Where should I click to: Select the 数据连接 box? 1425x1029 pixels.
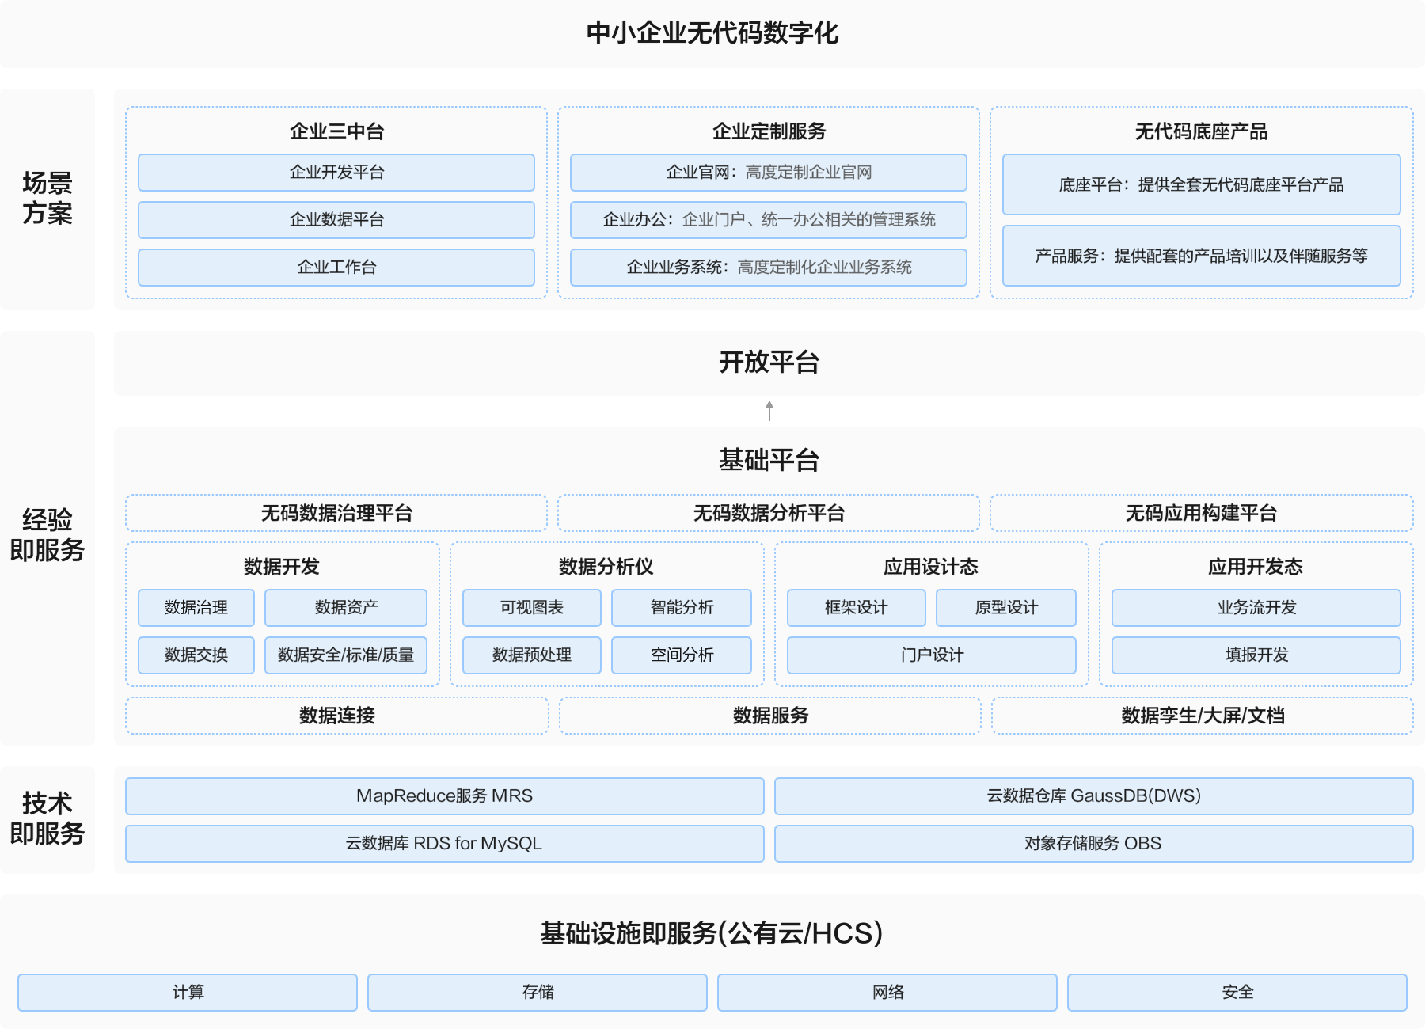click(337, 716)
